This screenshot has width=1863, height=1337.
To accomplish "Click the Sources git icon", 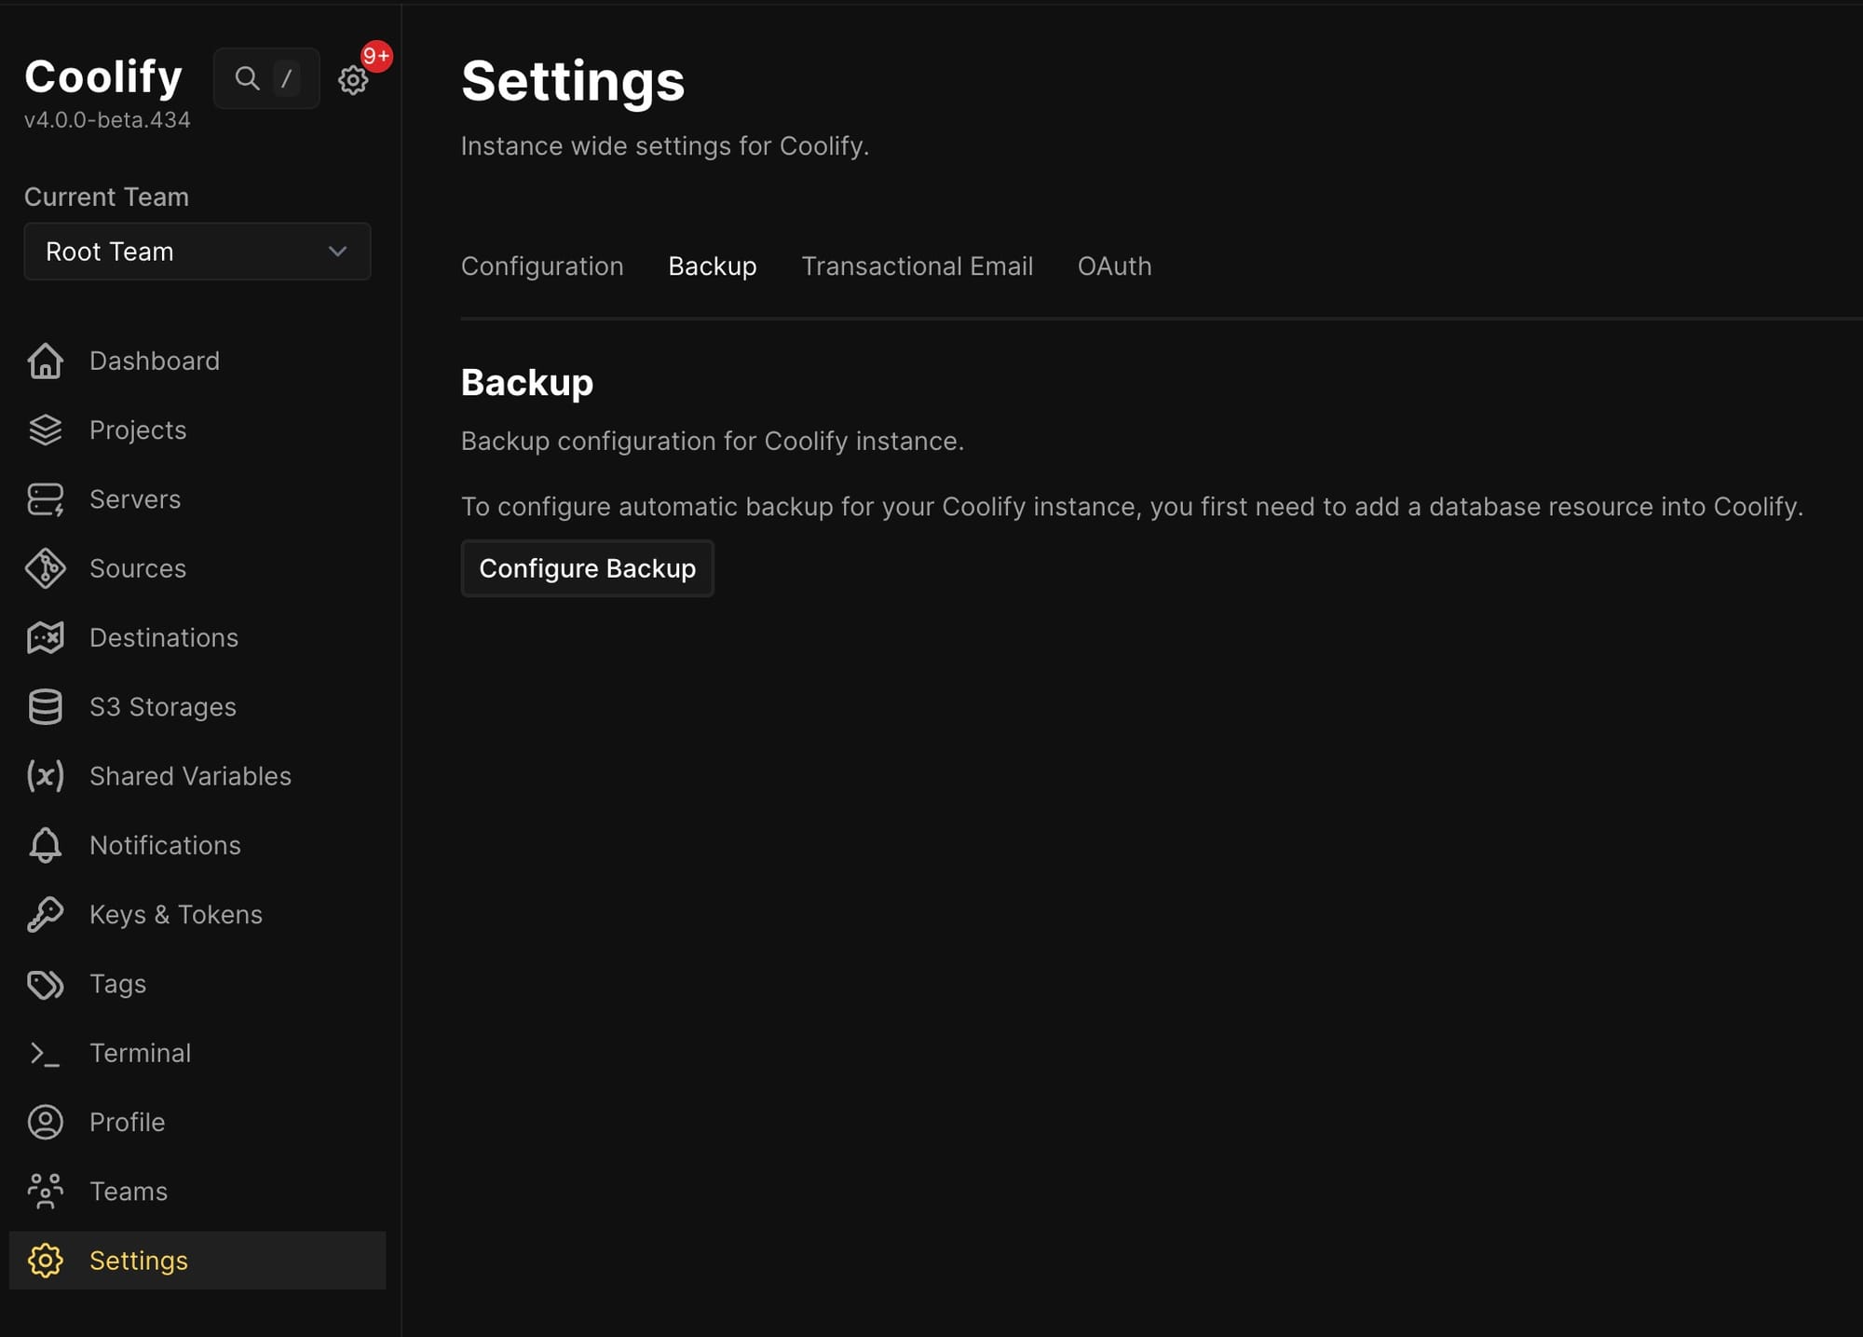I will point(45,568).
